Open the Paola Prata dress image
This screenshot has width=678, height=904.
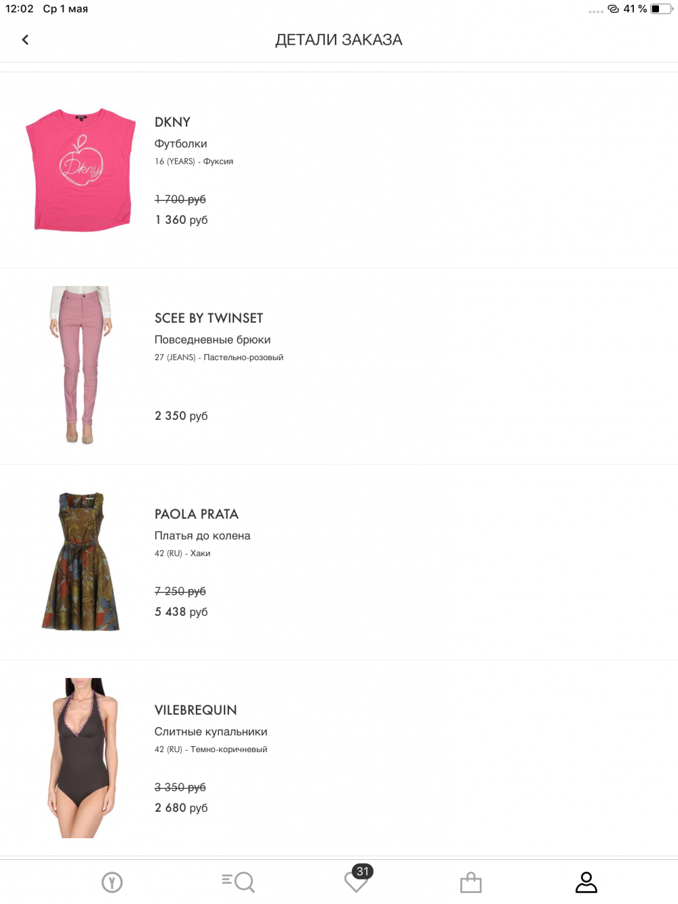click(x=81, y=562)
